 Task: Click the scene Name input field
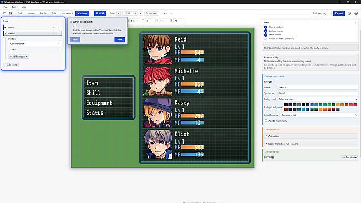[318, 87]
